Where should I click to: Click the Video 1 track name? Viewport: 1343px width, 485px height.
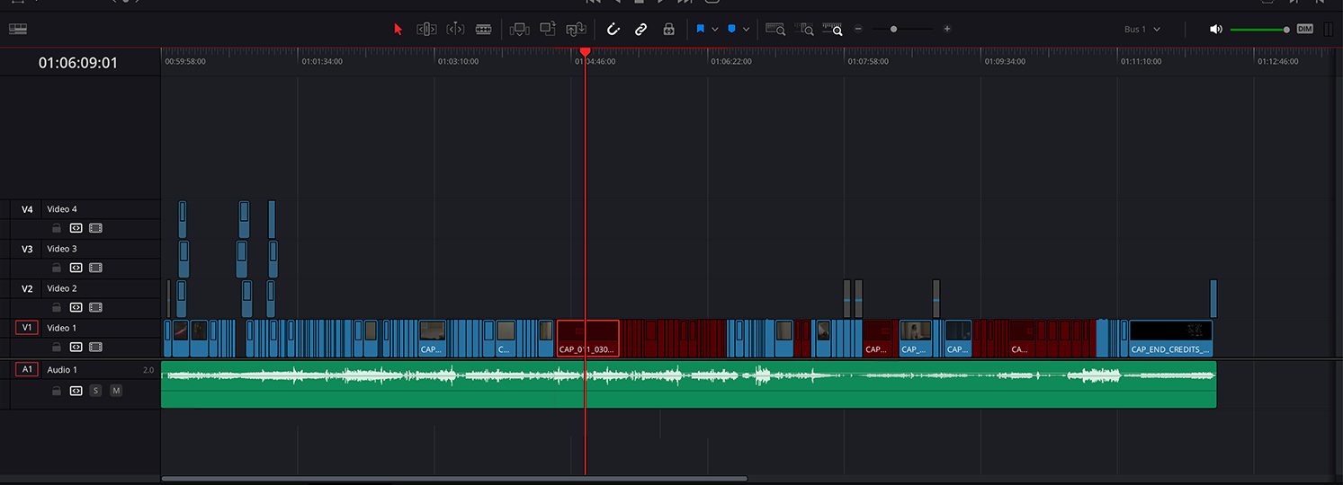point(62,328)
